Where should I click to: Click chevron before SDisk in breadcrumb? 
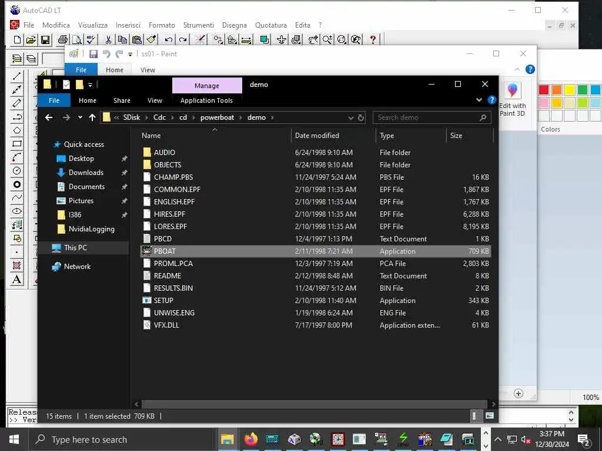(x=116, y=117)
